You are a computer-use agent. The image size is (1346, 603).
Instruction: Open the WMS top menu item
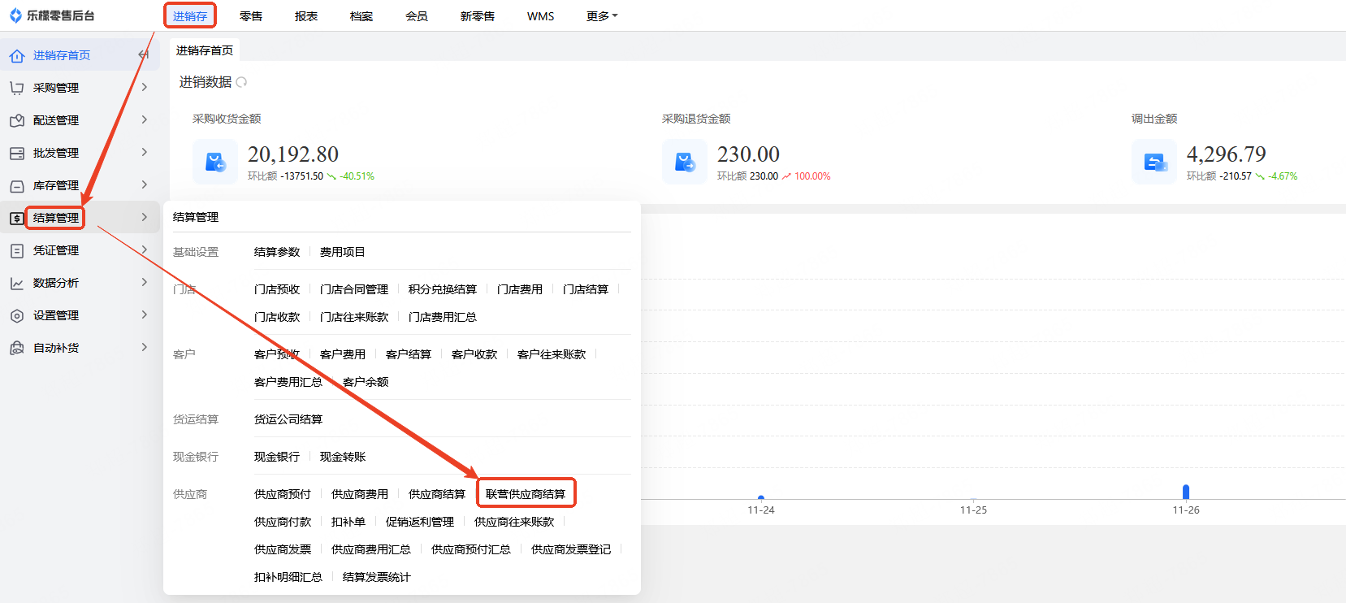pyautogui.click(x=540, y=16)
